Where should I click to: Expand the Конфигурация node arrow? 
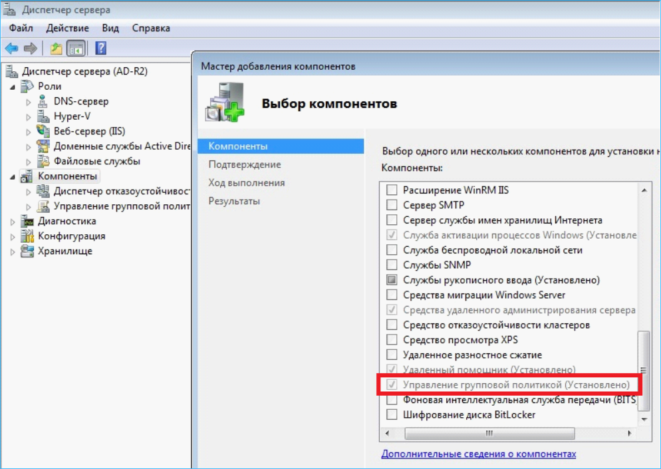13,237
